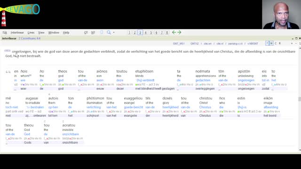
Task: Click the Dutch word 'afbeelding' link
Action: tap(271, 107)
